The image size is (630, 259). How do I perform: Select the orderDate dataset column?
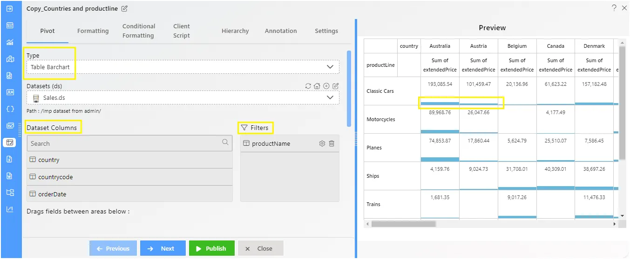tap(129, 194)
